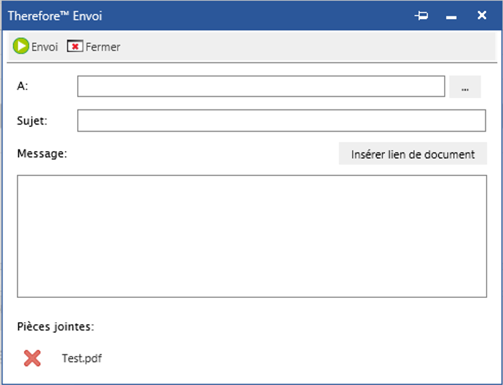
Task: Click the A: field label
Action: pyautogui.click(x=23, y=86)
